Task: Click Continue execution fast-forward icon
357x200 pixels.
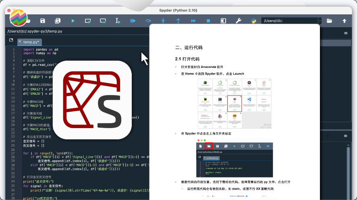Action: (193, 20)
